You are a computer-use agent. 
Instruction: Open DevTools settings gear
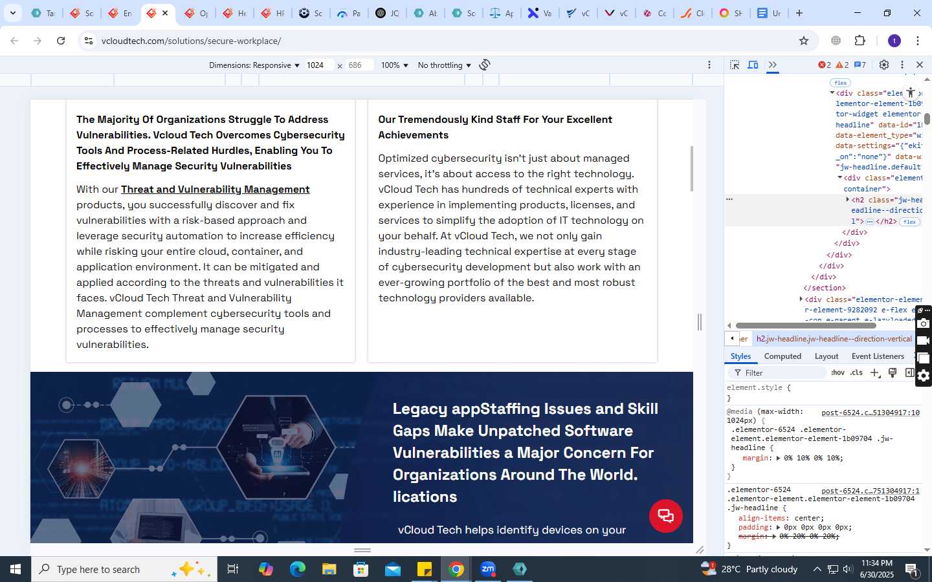tap(884, 65)
